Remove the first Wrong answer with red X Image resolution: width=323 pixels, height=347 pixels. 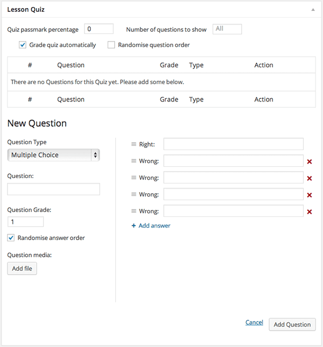[x=310, y=162]
